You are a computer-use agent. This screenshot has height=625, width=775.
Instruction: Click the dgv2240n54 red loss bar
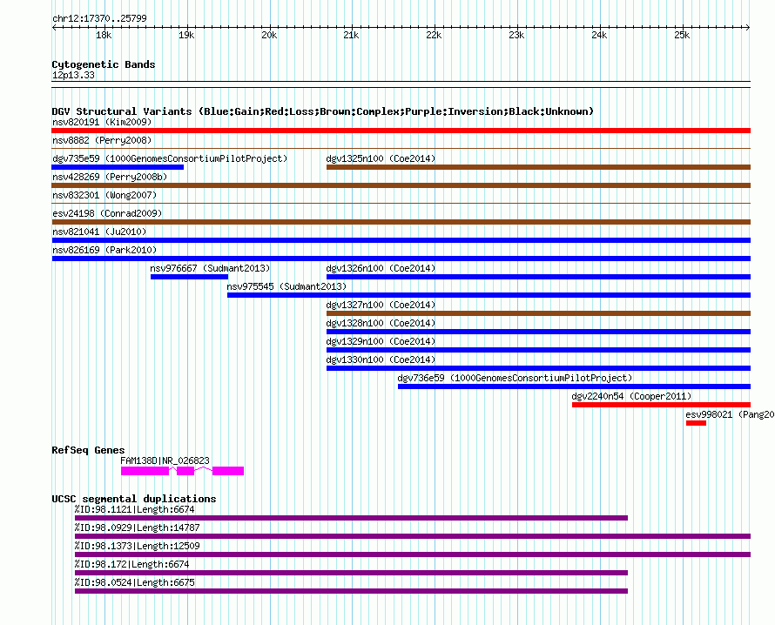pyautogui.click(x=661, y=405)
